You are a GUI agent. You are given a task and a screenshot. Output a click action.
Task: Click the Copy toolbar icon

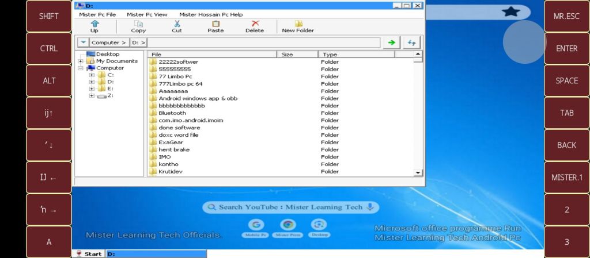click(x=138, y=24)
